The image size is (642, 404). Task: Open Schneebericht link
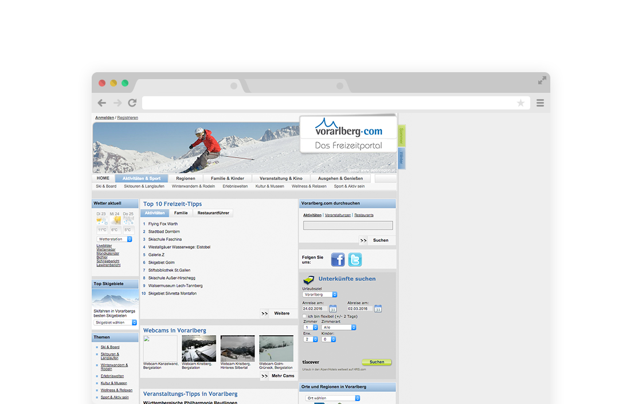(x=108, y=261)
